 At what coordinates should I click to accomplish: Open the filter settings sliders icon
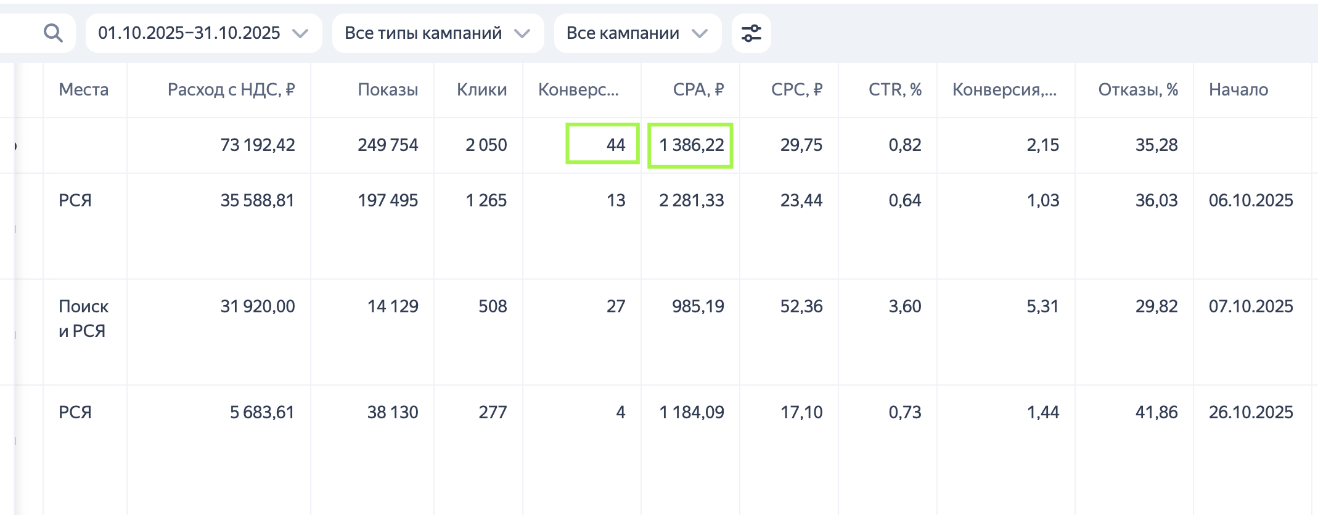pyautogui.click(x=751, y=33)
